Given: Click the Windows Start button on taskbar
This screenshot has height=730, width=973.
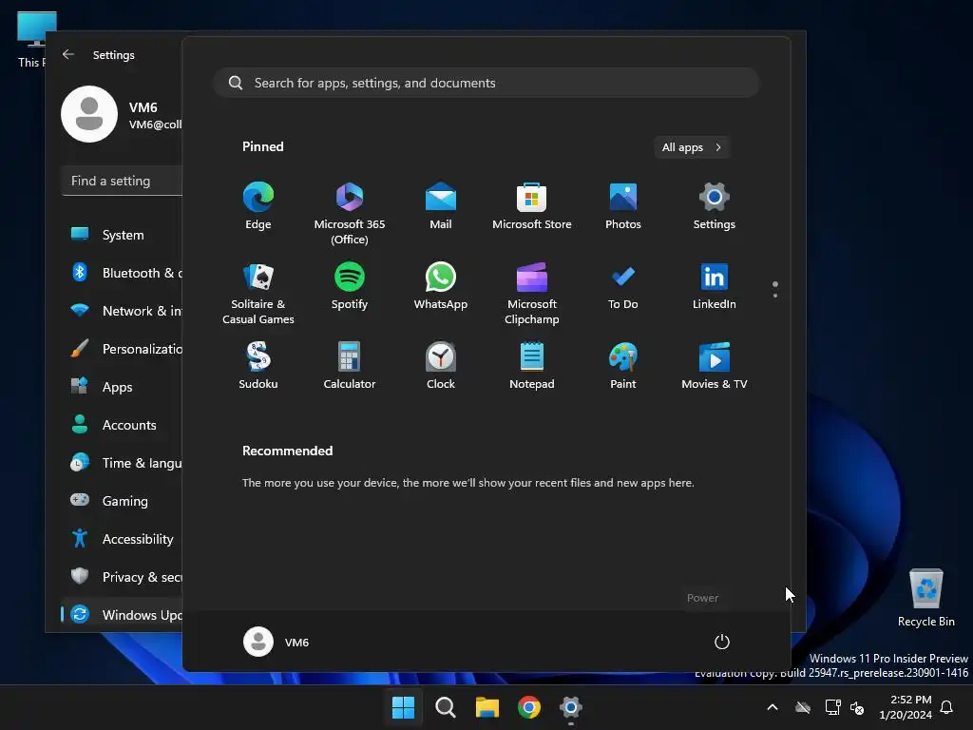Looking at the screenshot, I should [x=403, y=707].
